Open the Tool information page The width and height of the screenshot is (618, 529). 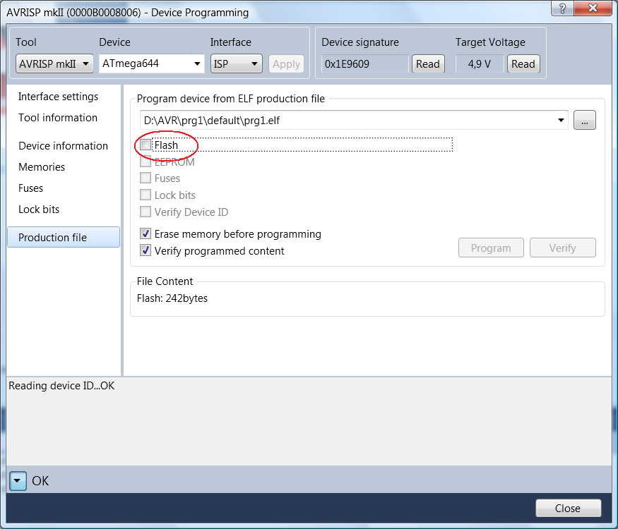click(58, 118)
